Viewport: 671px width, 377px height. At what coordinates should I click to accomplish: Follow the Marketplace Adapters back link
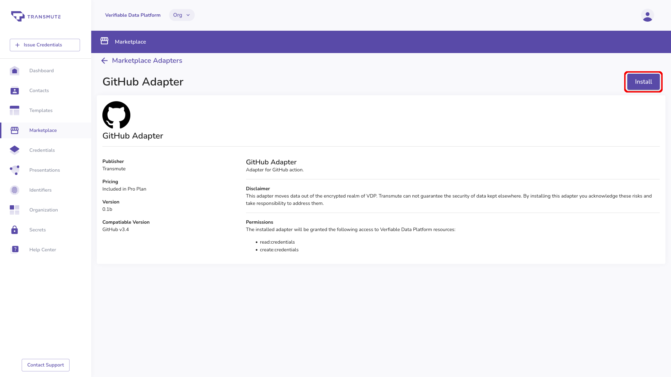point(147,61)
